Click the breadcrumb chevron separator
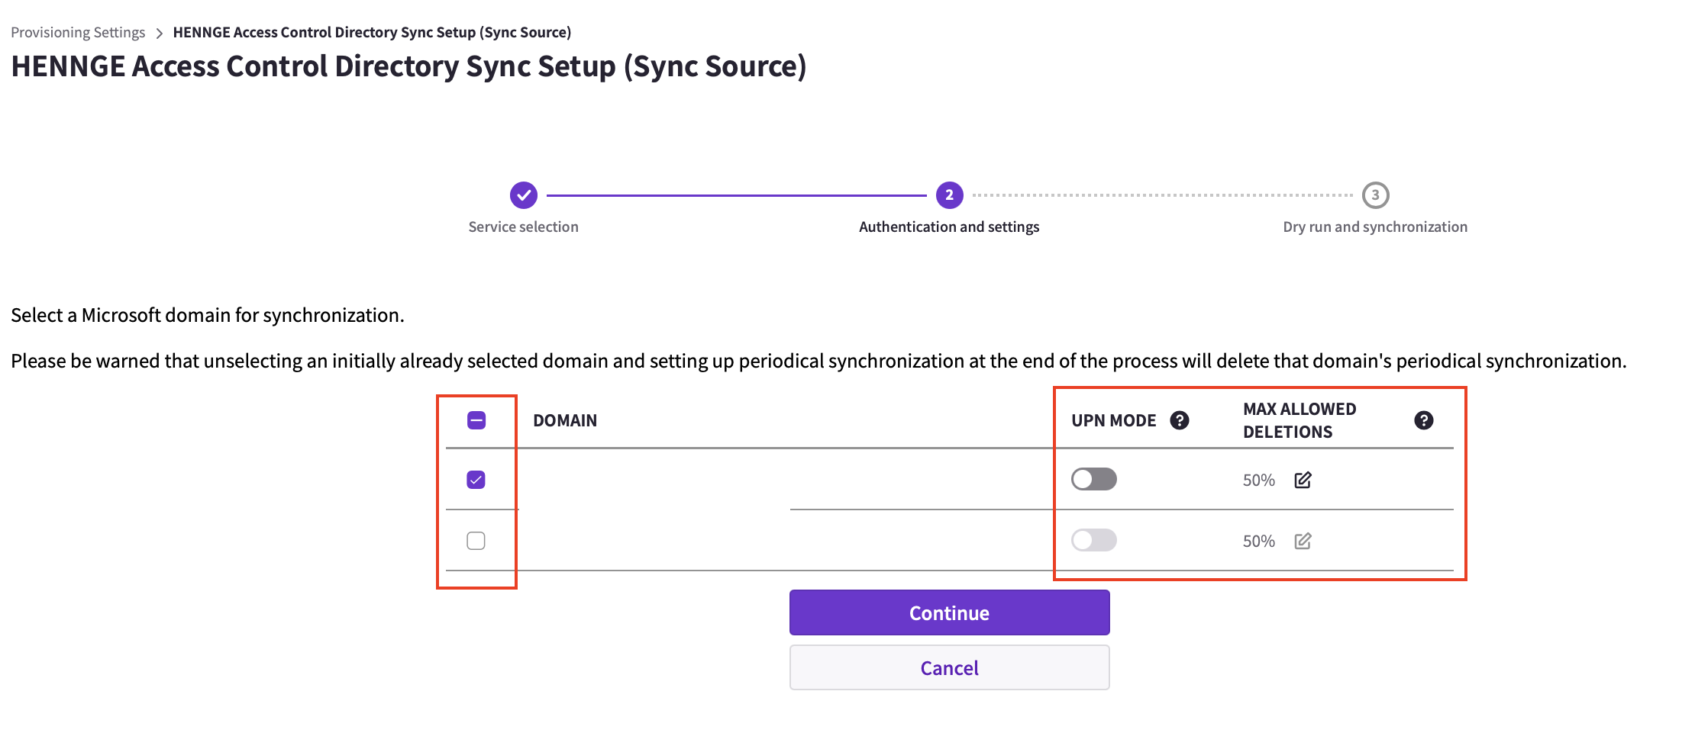The height and width of the screenshot is (749, 1695). coord(159,33)
